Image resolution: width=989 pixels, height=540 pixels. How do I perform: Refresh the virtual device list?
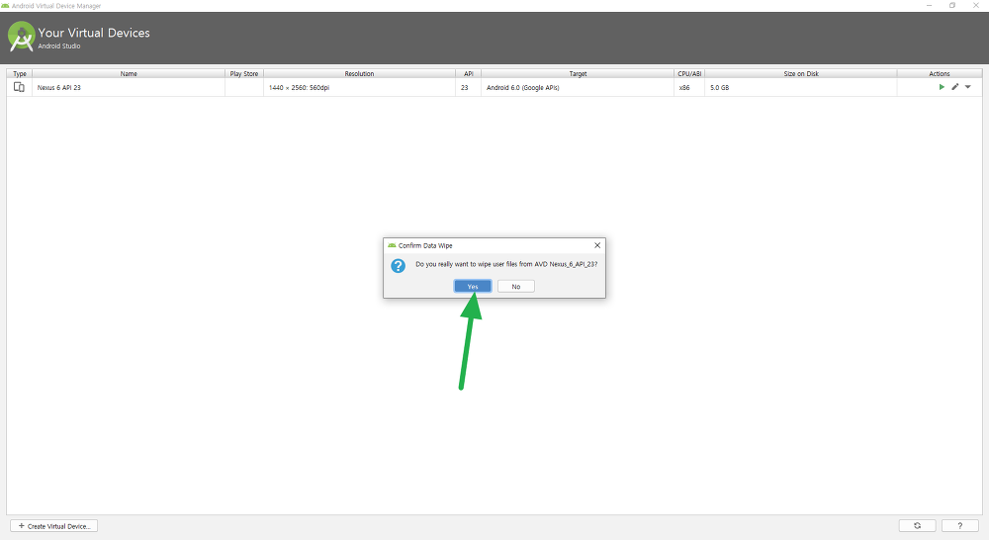click(918, 526)
